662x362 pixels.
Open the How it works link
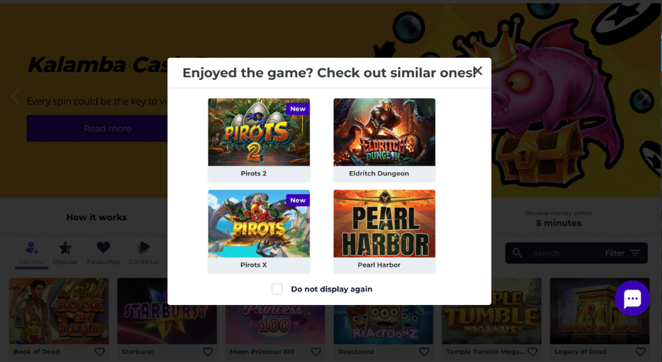[x=96, y=217]
